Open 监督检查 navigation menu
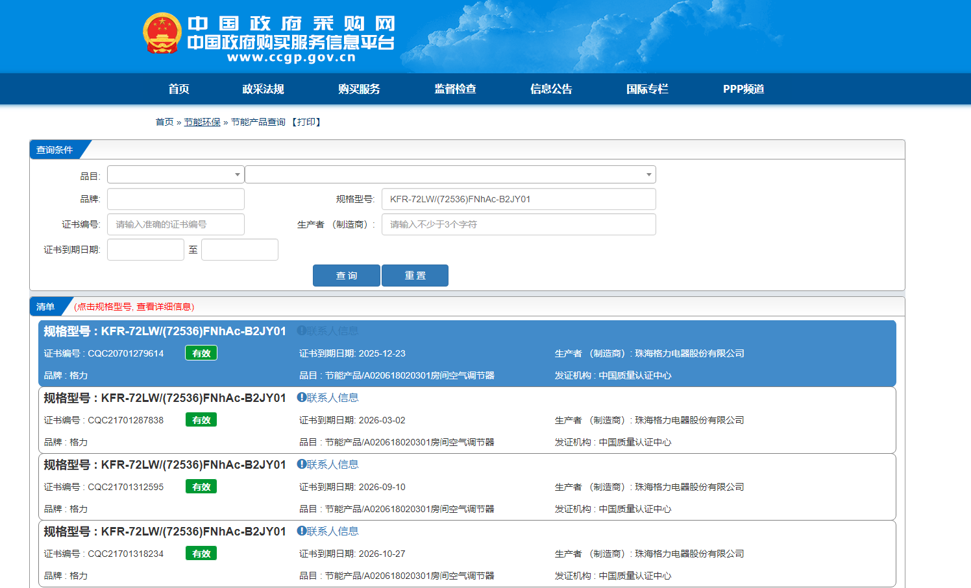This screenshot has height=588, width=971. pyautogui.click(x=455, y=89)
